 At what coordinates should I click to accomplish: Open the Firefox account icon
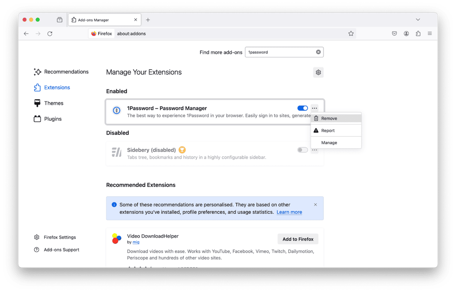tap(406, 34)
